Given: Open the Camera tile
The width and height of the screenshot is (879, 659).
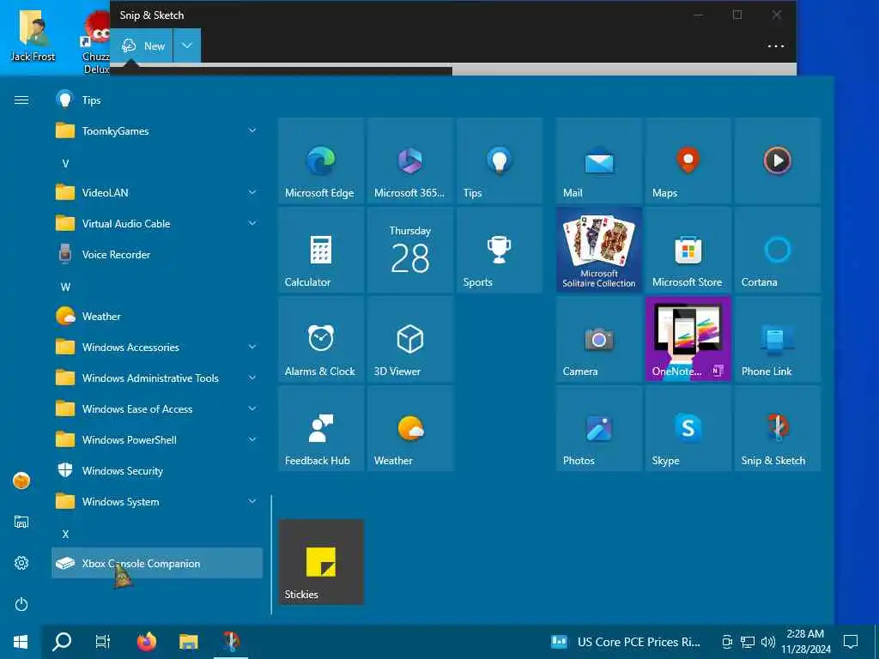Looking at the screenshot, I should [x=598, y=338].
